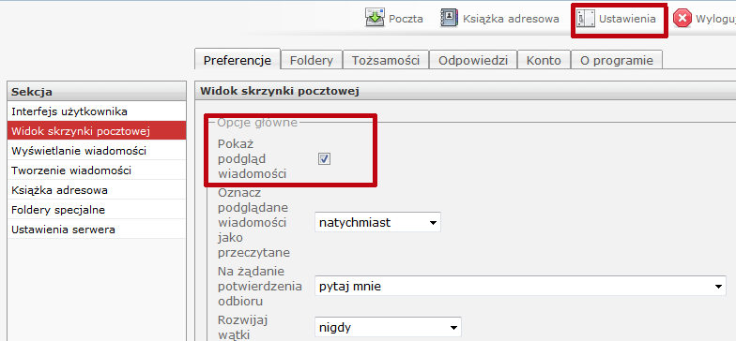The image size is (736, 341).
Task: Open the pytaj mnie dropdown
Action: (520, 286)
